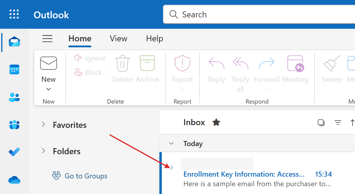The width and height of the screenshot is (355, 194).
Task: Expand the Favorites section
Action: (x=43, y=124)
